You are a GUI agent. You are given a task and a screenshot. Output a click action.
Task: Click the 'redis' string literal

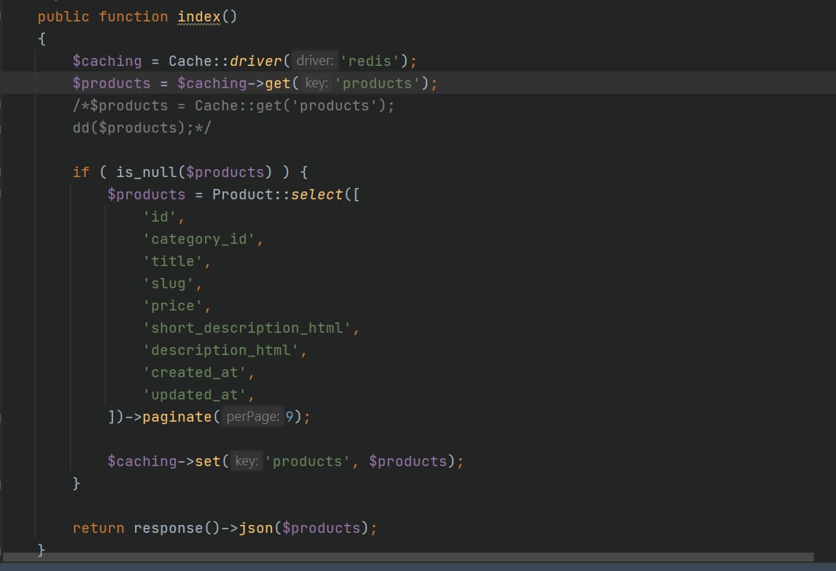pyautogui.click(x=370, y=61)
